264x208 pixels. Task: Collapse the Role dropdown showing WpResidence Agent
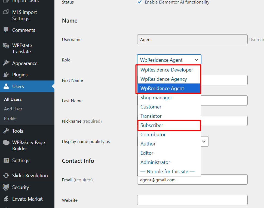(x=169, y=60)
